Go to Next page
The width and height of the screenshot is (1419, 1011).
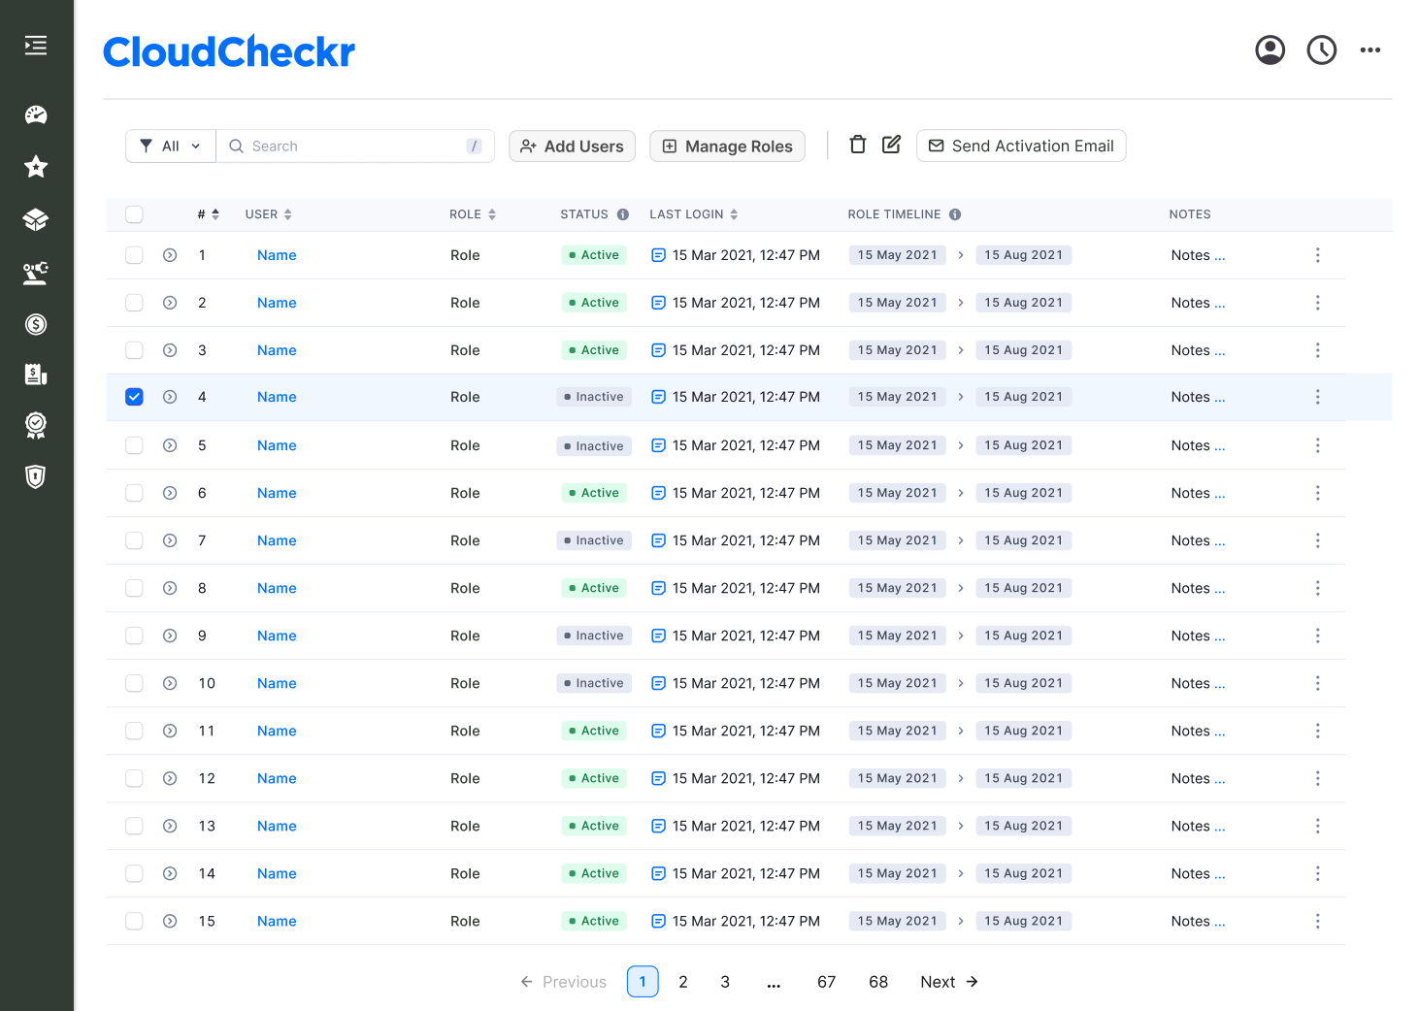coord(949,982)
